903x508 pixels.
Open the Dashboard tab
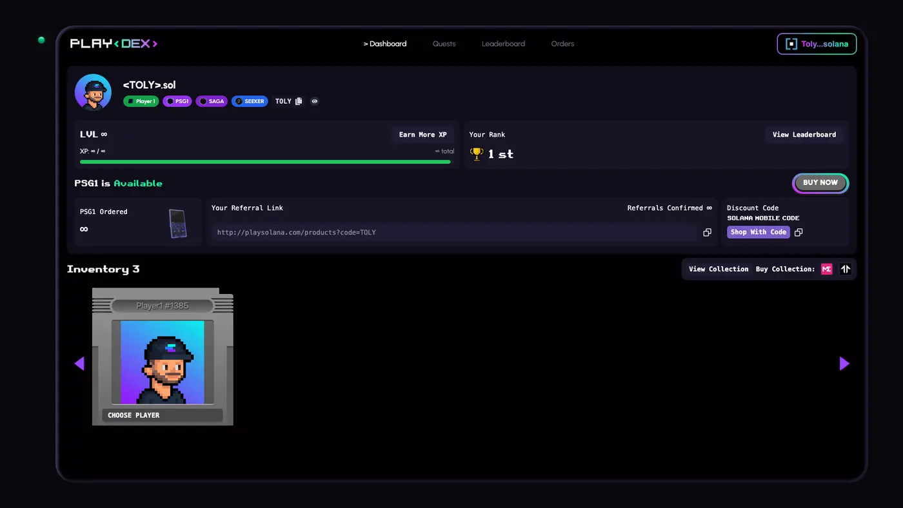click(x=385, y=44)
